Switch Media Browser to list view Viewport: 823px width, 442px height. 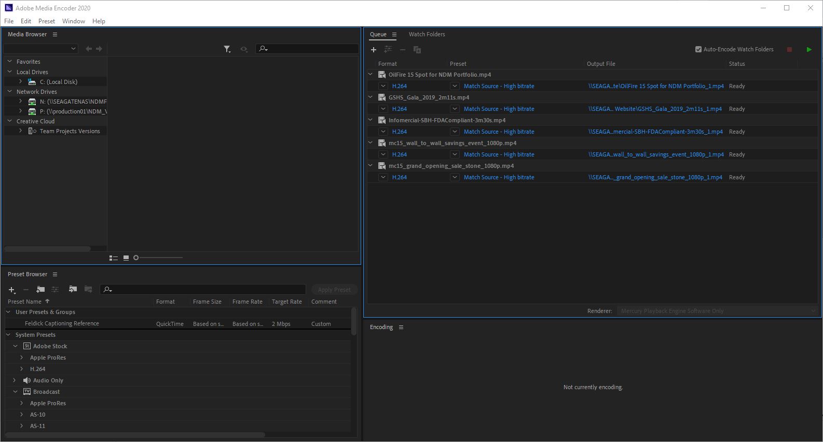(x=114, y=258)
